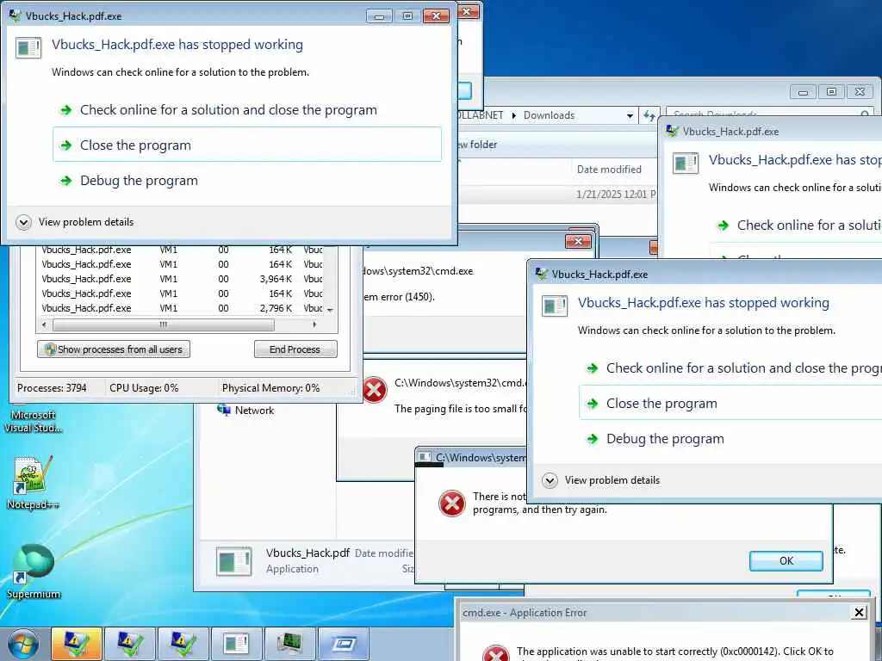Open the Notepad++ desktop shortcut
The image size is (882, 661).
tap(33, 482)
